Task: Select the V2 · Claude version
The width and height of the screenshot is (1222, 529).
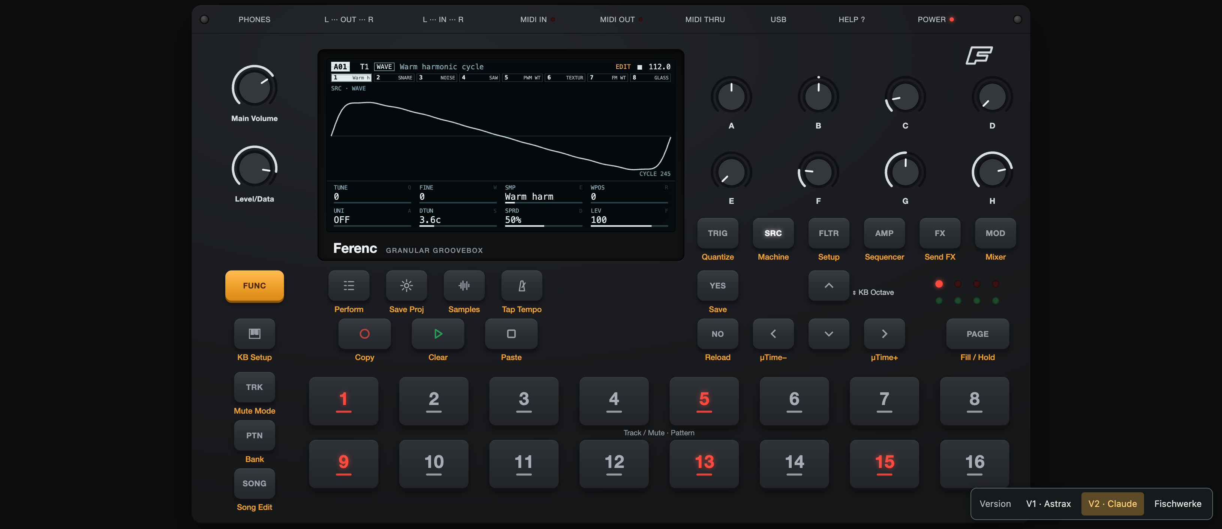Action: 1113,504
